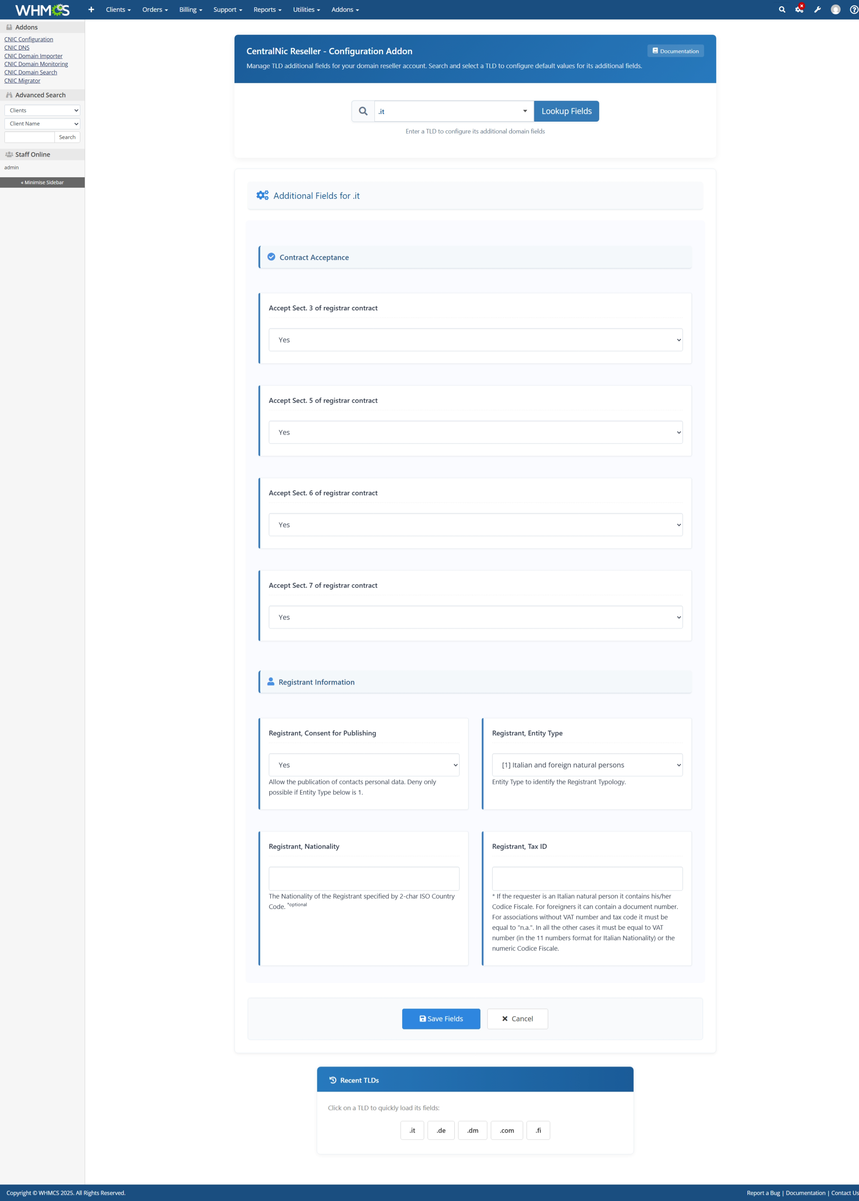Focus the sidebar search text field

29,137
